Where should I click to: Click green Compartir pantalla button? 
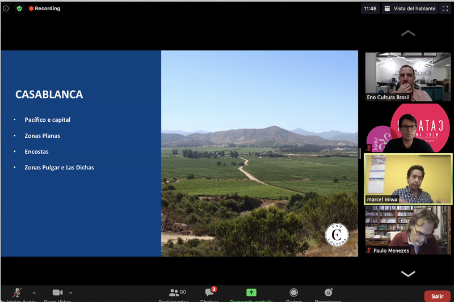pos(251,295)
